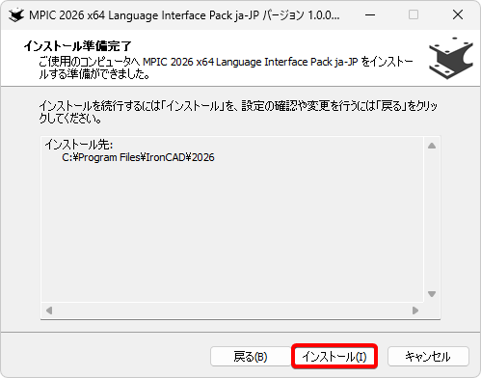Cancel setup with the キャンセル button
The width and height of the screenshot is (481, 378).
coord(428,357)
